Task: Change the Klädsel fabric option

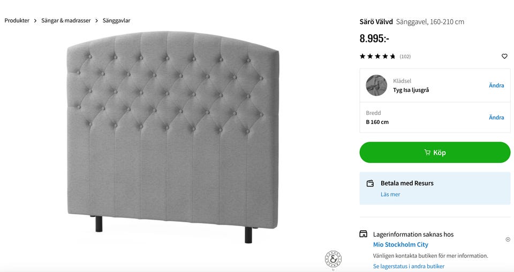Action: [x=496, y=86]
